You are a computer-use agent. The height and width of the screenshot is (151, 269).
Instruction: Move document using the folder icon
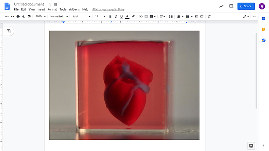(x=55, y=4)
